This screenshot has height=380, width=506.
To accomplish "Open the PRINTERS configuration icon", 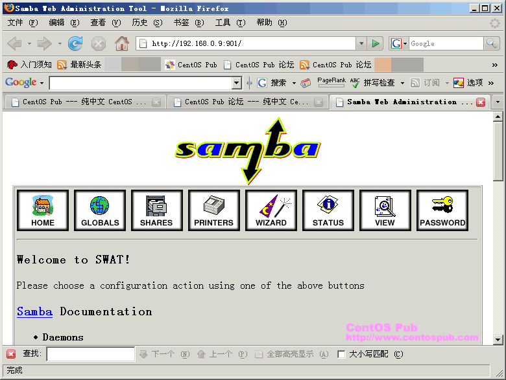I will [x=214, y=210].
